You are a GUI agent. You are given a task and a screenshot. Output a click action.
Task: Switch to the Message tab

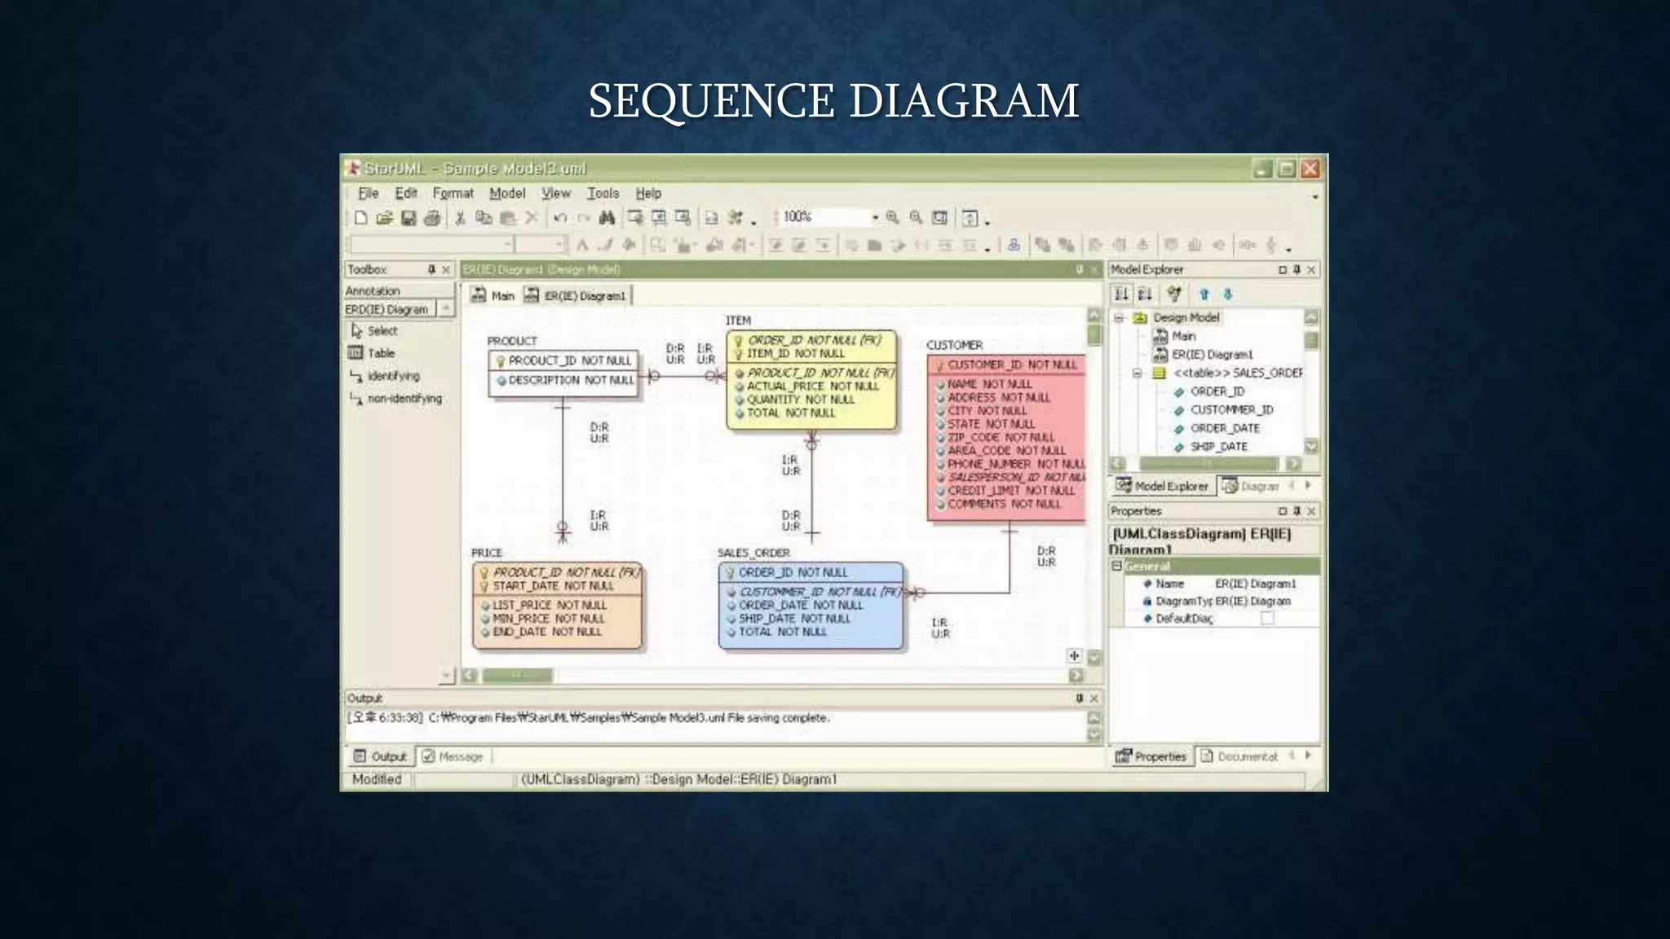click(453, 756)
